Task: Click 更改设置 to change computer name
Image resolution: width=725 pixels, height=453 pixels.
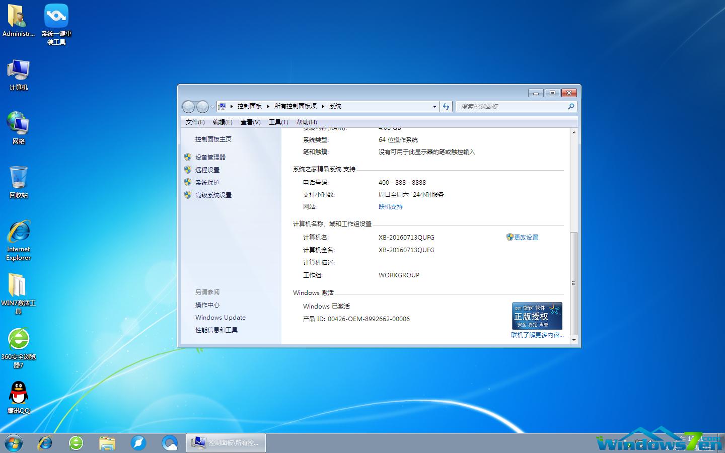Action: 527,237
